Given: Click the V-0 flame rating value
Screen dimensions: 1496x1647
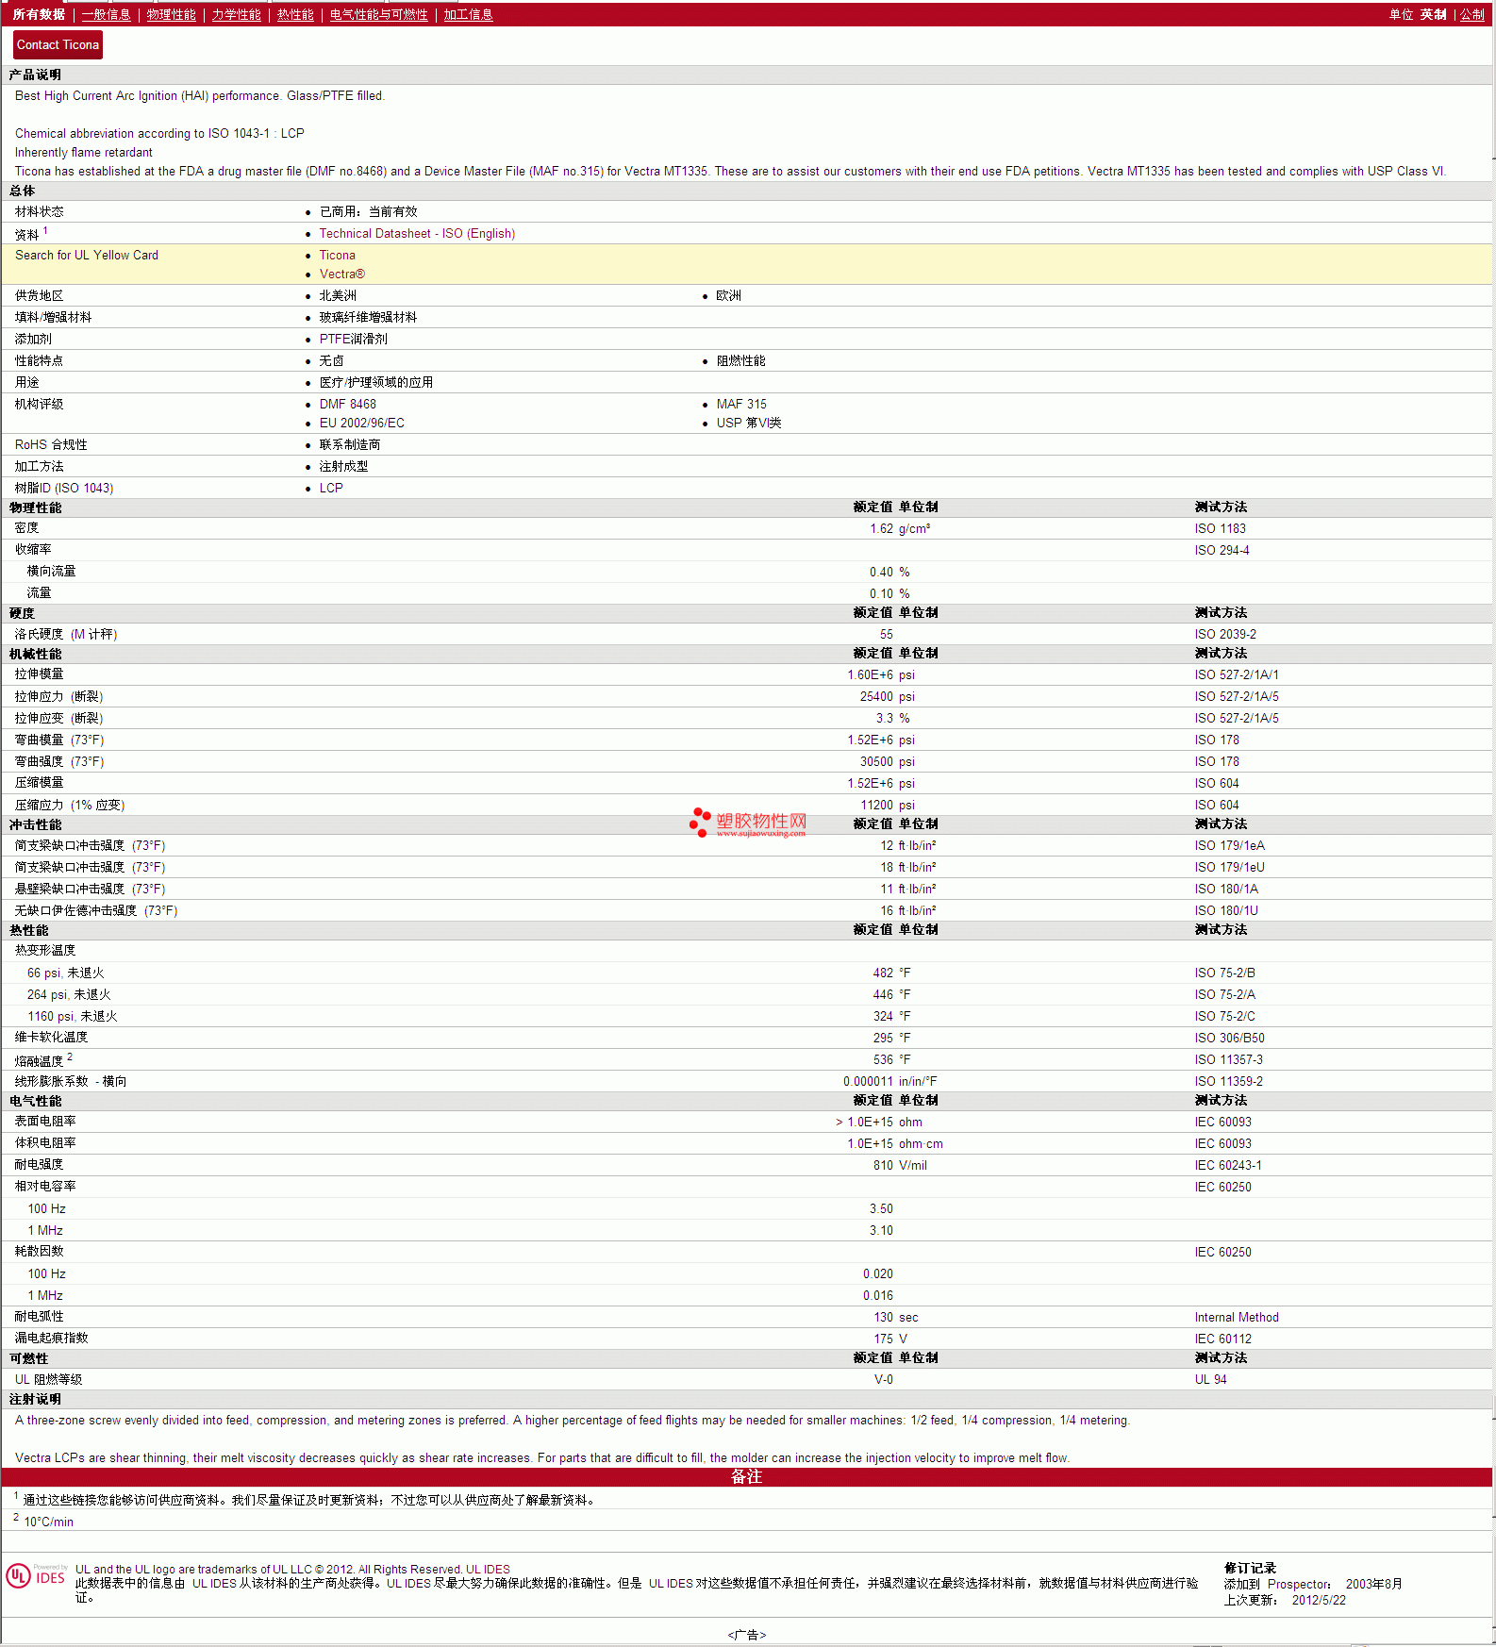Looking at the screenshot, I should [x=884, y=1379].
